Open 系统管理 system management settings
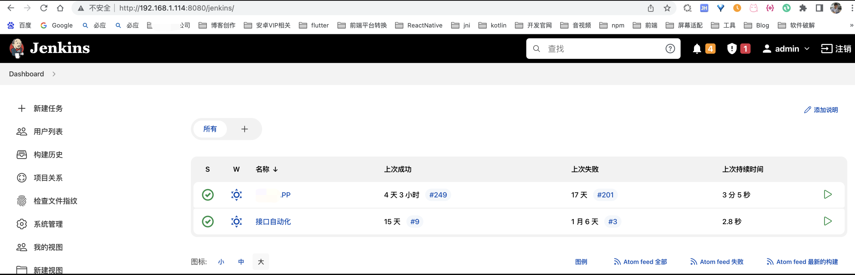The image size is (855, 275). pos(48,224)
